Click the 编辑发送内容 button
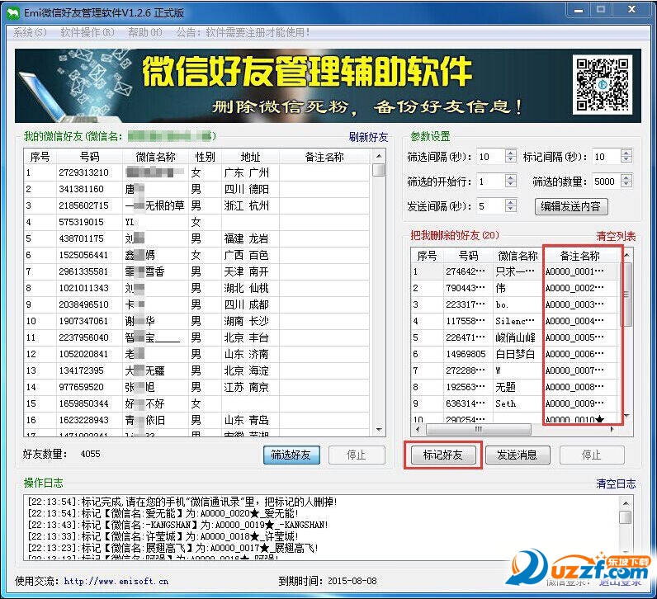657x599 pixels. (x=570, y=206)
